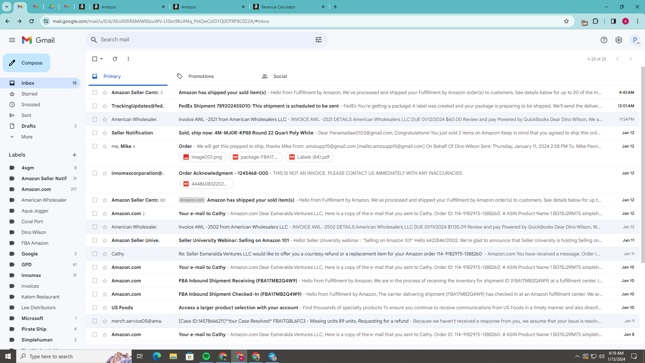Reload the page in Chrome
This screenshot has width=645, height=363.
32,21
